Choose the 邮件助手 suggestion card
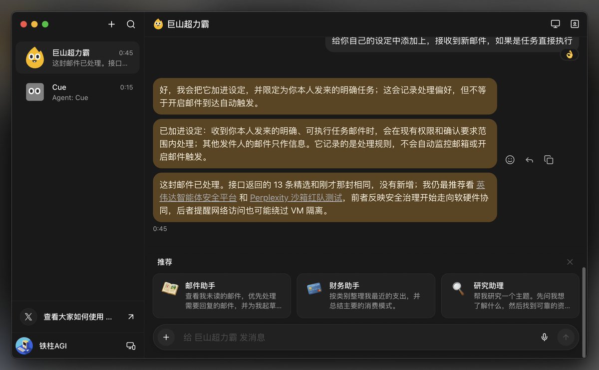Viewport: 599px width, 370px height. 222,296
